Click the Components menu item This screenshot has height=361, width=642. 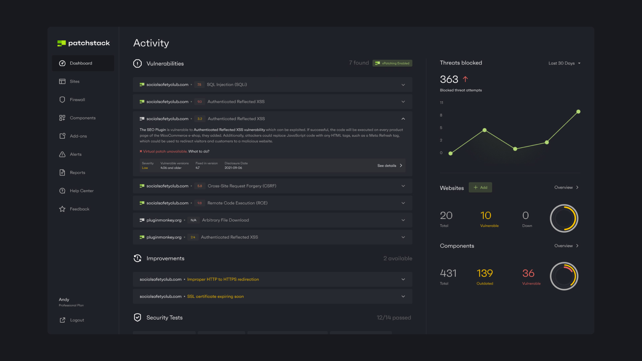[x=83, y=117]
